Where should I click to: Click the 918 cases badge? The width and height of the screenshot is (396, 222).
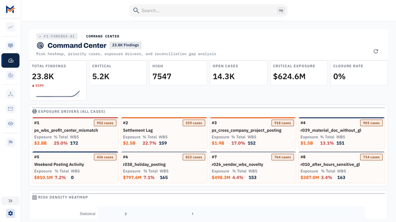tap(283, 123)
